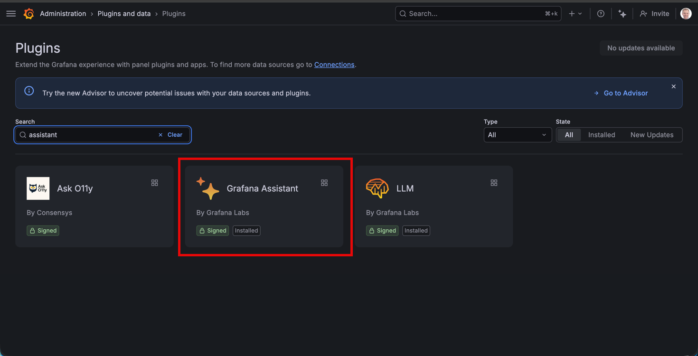The width and height of the screenshot is (698, 356).
Task: Clear the plugin search text
Action: [170, 135]
